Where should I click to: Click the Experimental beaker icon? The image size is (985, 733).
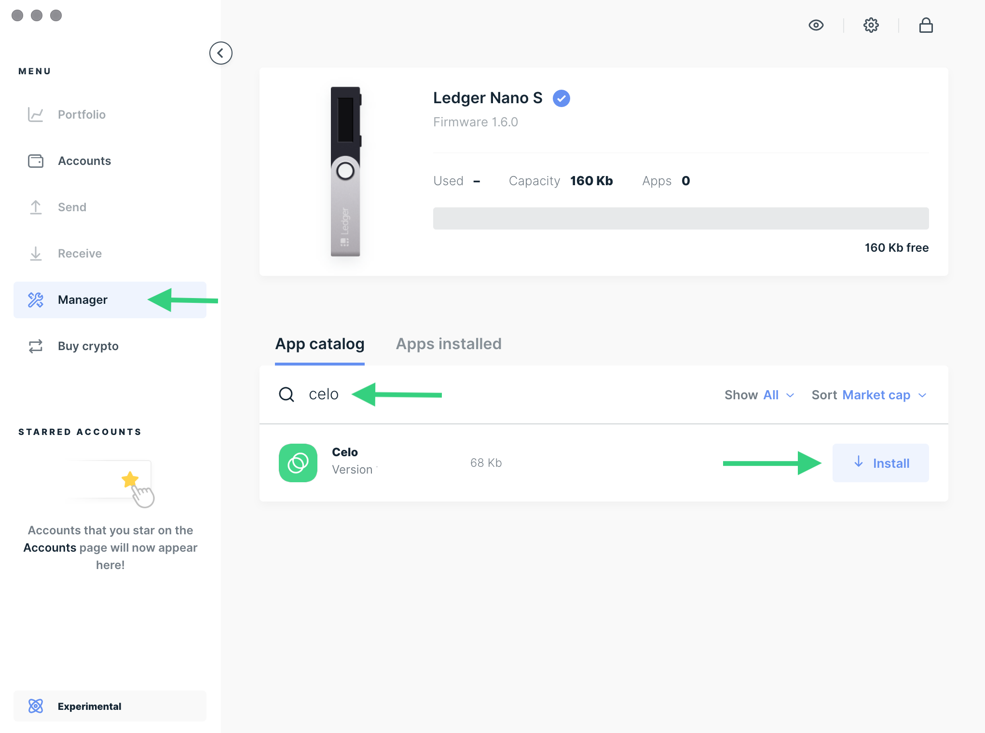[x=36, y=706]
